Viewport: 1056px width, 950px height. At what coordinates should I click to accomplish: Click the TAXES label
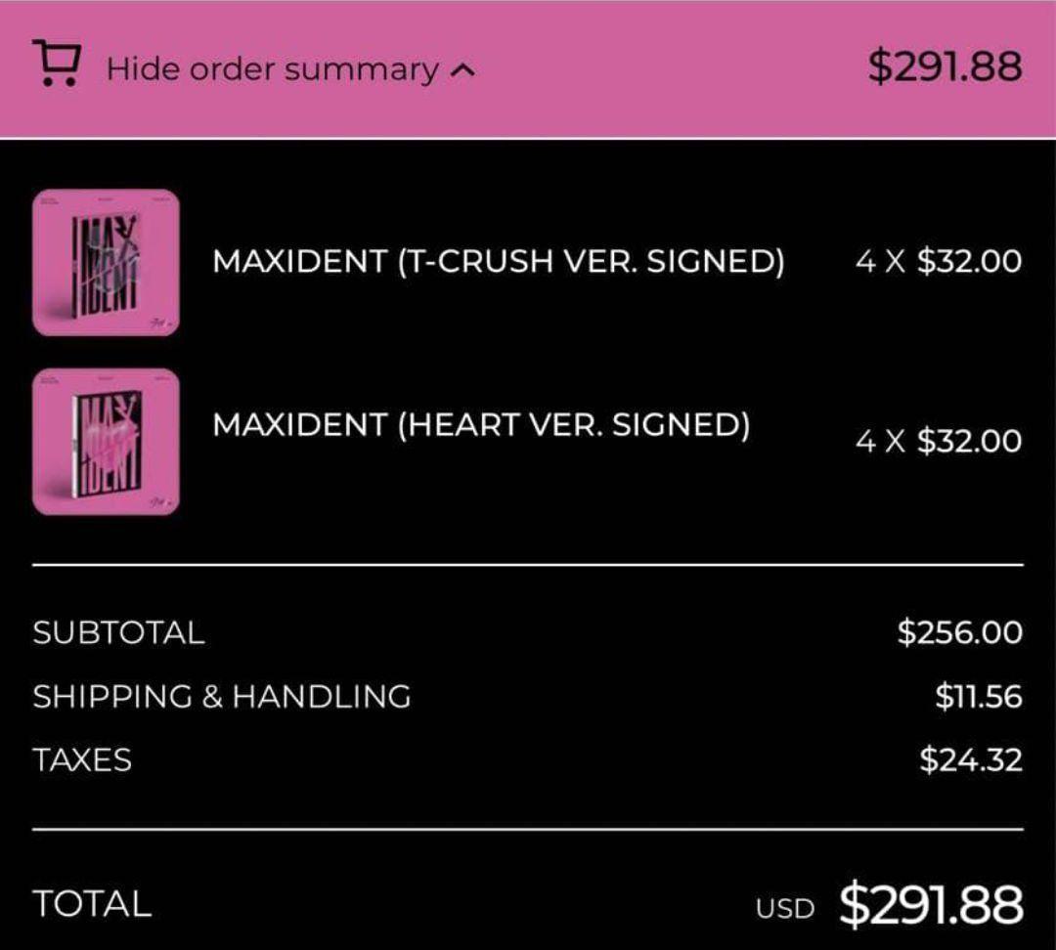(x=82, y=760)
